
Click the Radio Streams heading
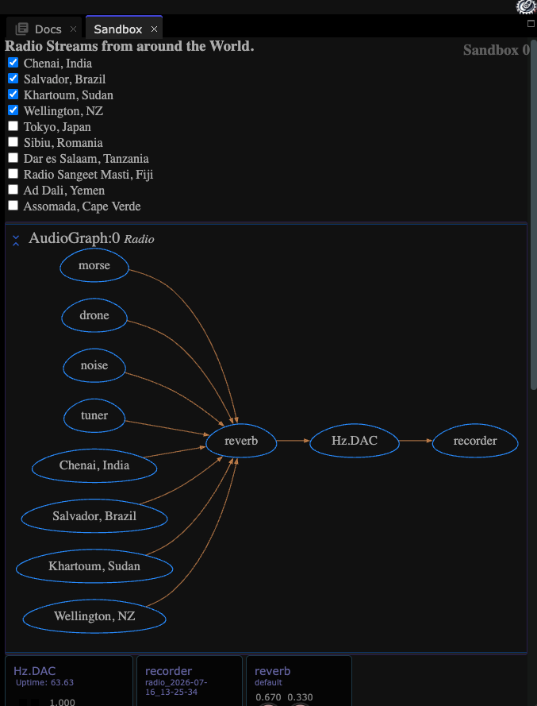click(x=129, y=46)
